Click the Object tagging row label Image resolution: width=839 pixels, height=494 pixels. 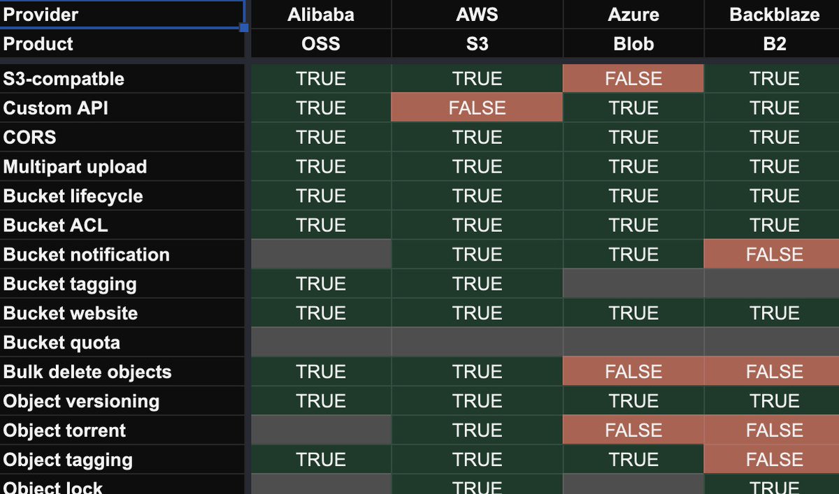(x=122, y=460)
